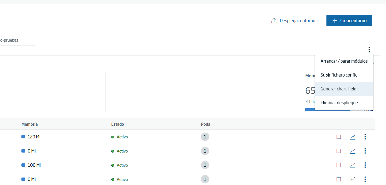Tick the checkbox on the first 0 Mi row

[x=339, y=151]
